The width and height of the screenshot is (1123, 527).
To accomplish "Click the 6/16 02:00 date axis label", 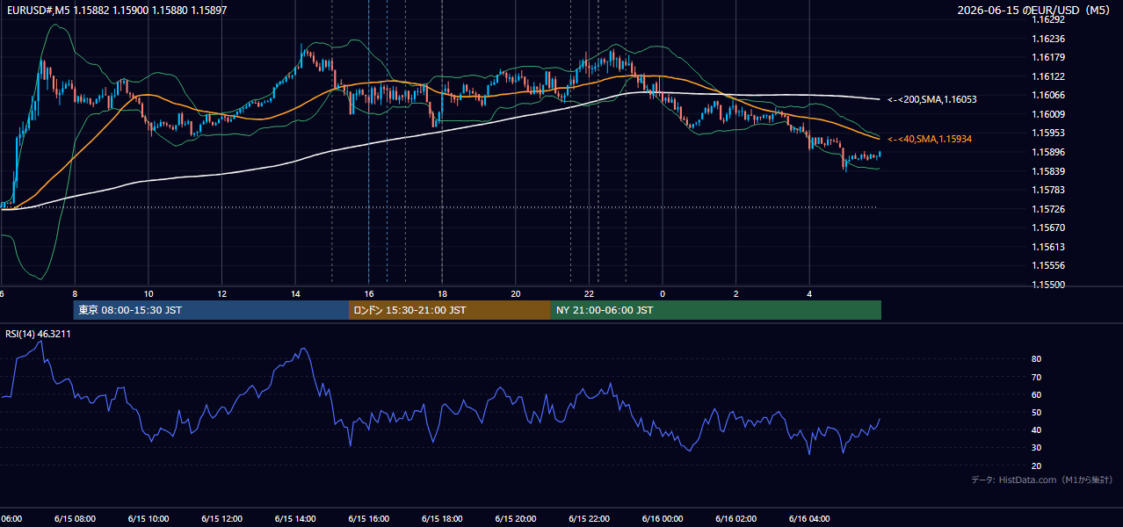I will click(x=736, y=519).
